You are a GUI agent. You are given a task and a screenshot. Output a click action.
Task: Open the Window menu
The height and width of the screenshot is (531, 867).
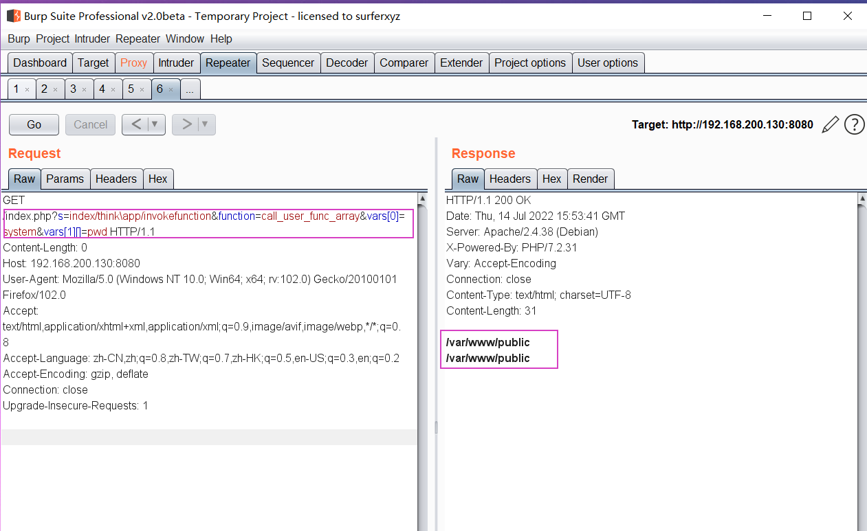[x=185, y=39]
